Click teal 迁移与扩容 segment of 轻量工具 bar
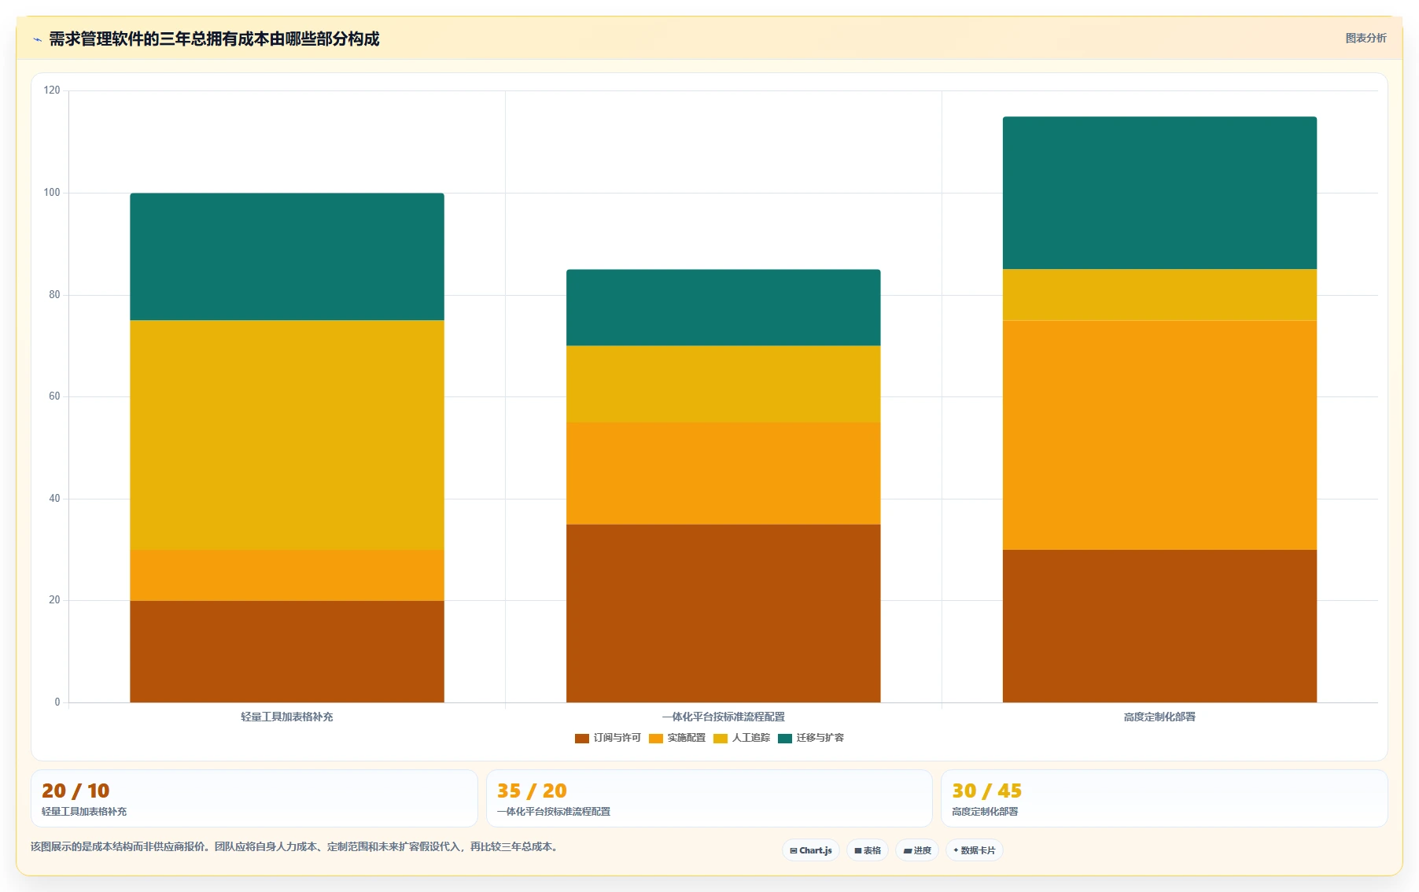 (287, 256)
